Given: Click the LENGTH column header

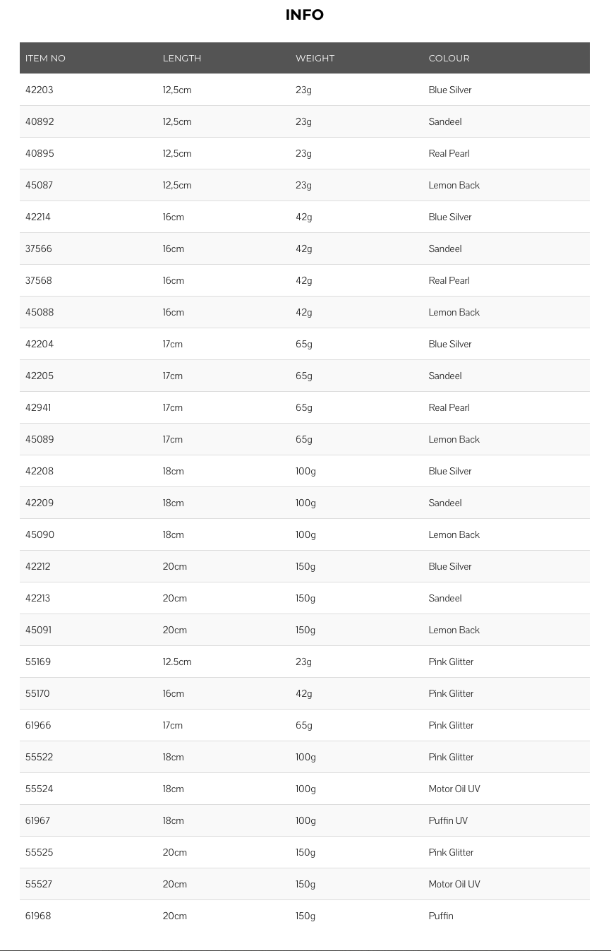Looking at the screenshot, I should (182, 58).
